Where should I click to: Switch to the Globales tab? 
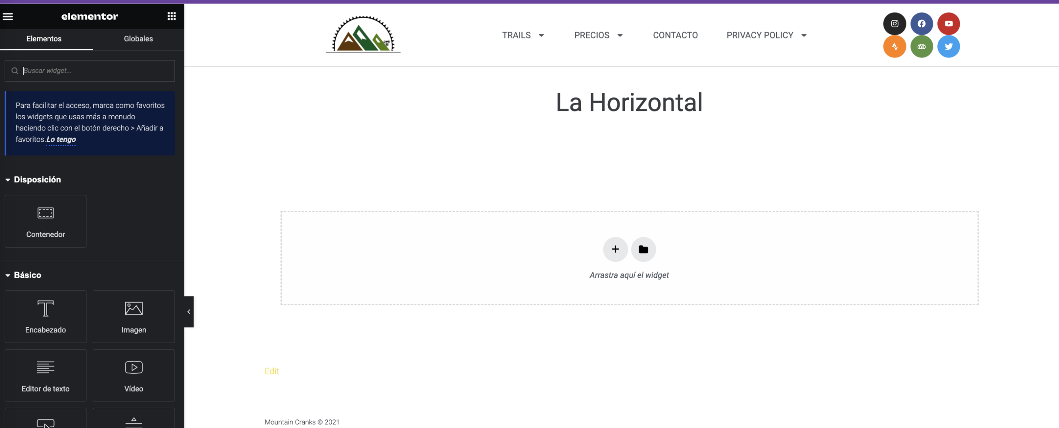pyautogui.click(x=138, y=39)
